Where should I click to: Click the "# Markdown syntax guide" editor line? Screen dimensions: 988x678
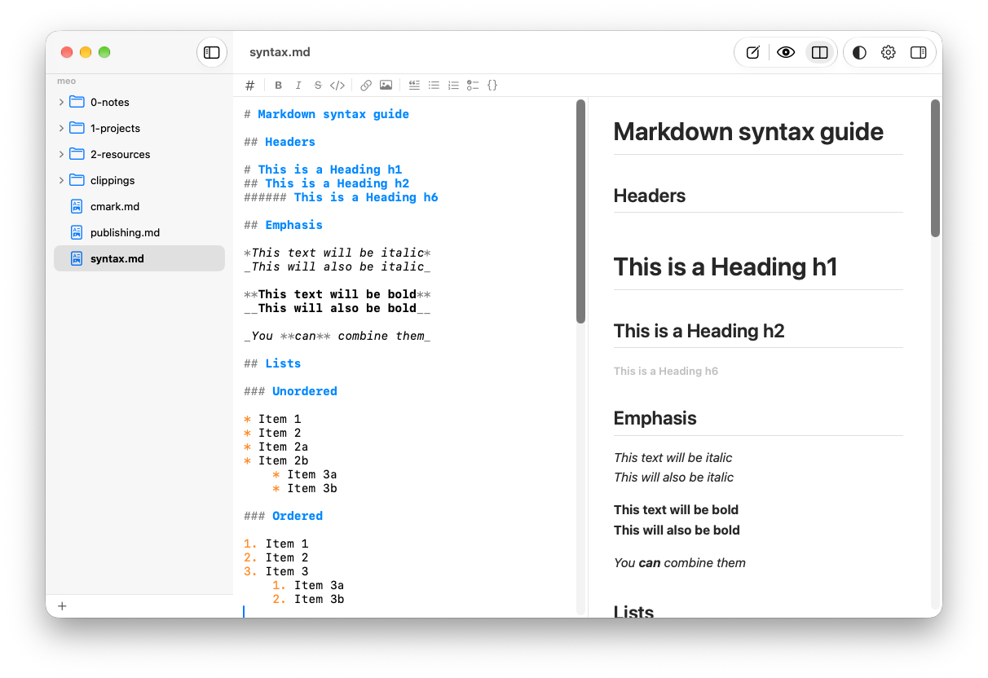point(326,114)
